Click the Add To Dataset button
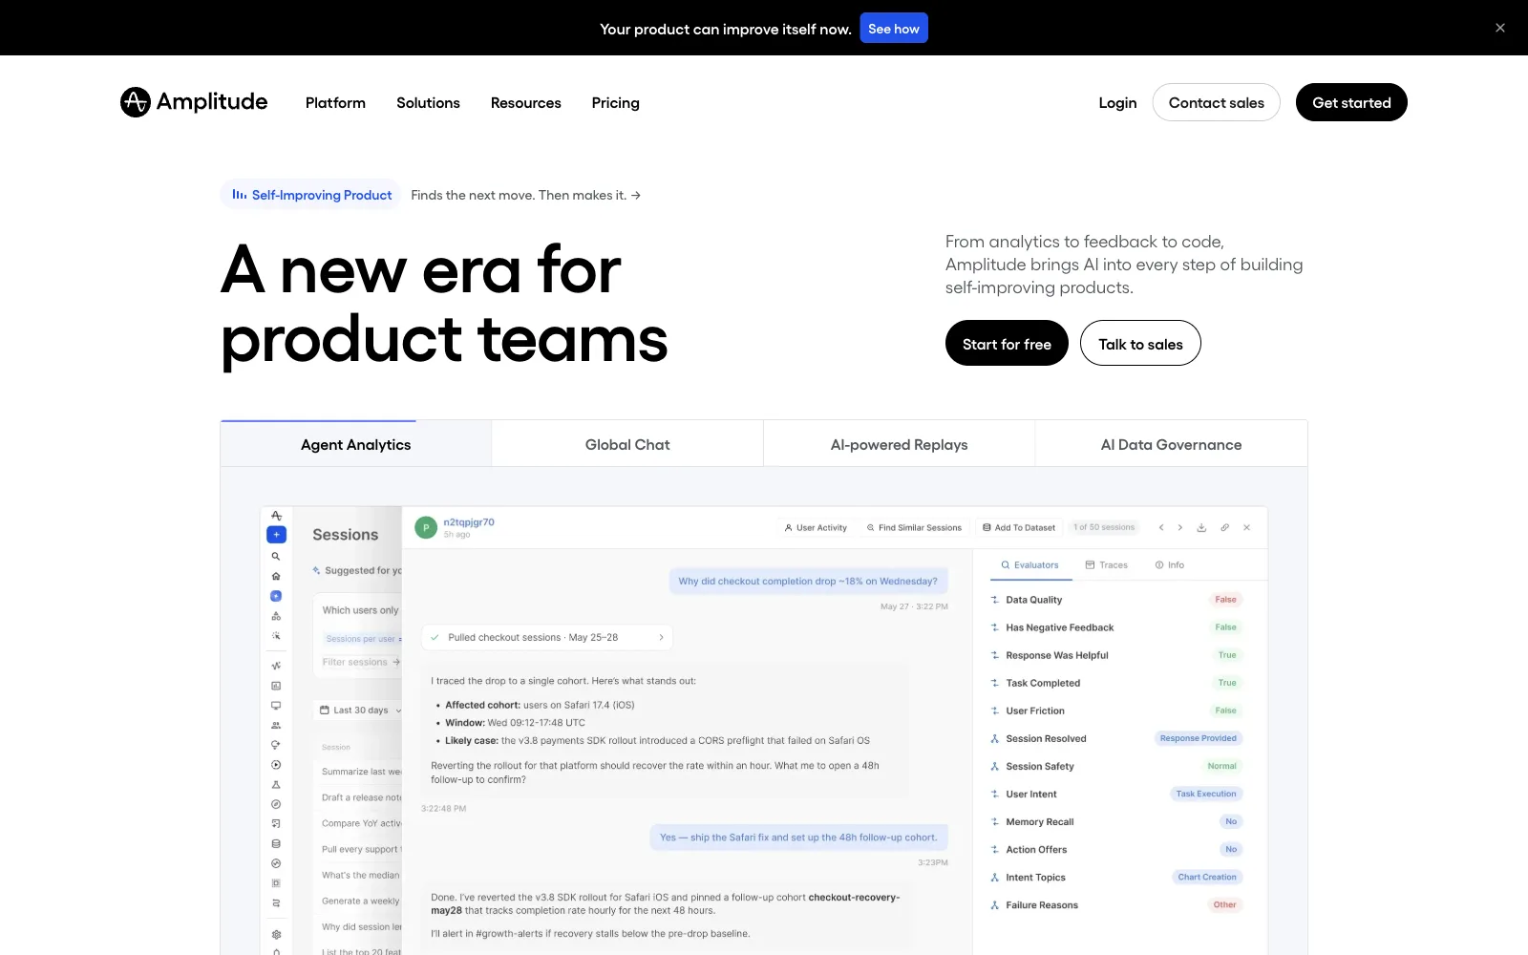Image resolution: width=1528 pixels, height=955 pixels. pyautogui.click(x=1019, y=527)
